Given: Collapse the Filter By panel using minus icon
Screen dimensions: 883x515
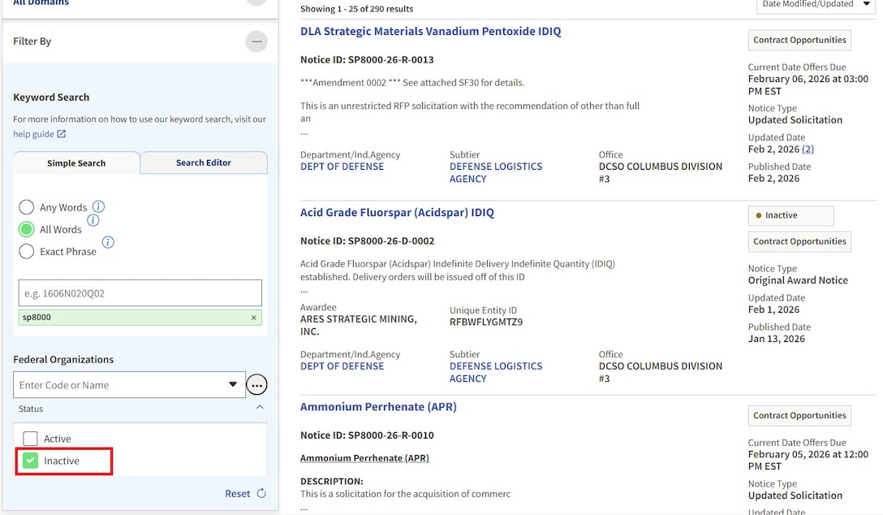Looking at the screenshot, I should click(256, 41).
